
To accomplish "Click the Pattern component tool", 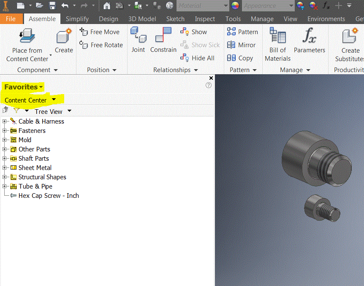I will tap(242, 32).
